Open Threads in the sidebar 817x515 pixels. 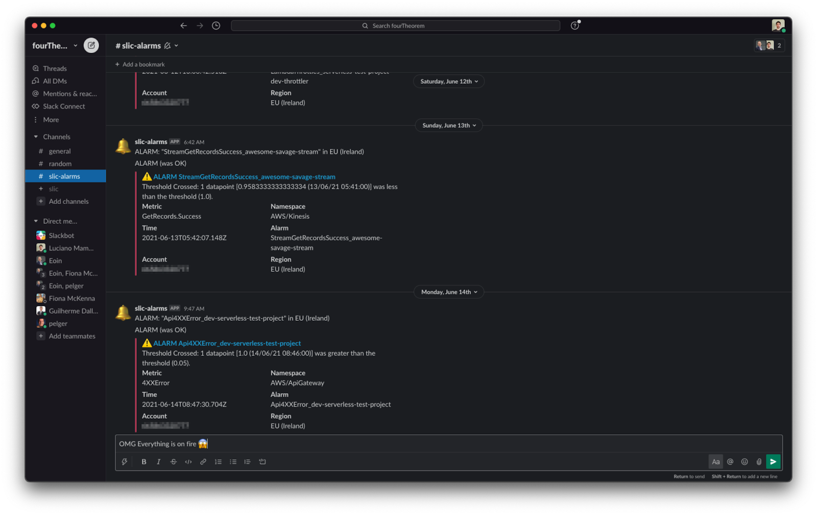point(55,68)
